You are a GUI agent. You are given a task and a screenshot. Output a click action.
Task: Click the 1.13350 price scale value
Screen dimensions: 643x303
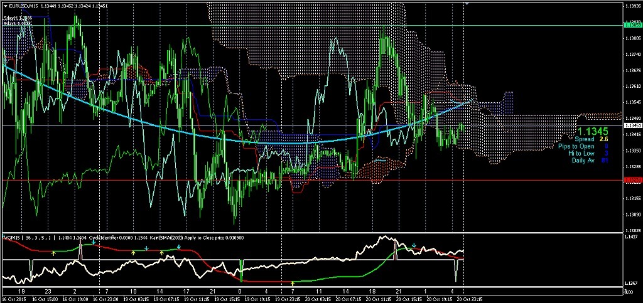[x=632, y=151]
